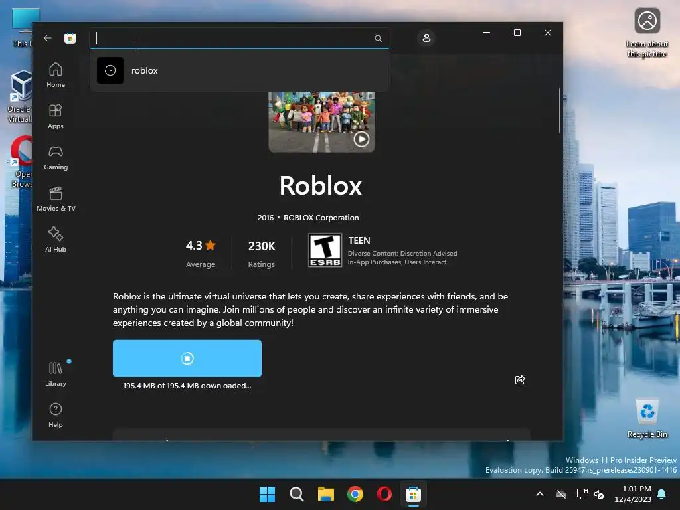
Task: Click Microsoft Store taskbar icon
Action: (x=413, y=494)
